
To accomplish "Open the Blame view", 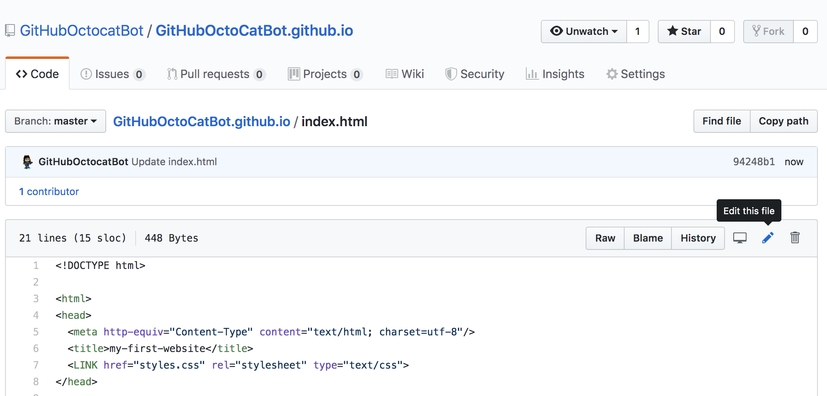I will (x=648, y=238).
